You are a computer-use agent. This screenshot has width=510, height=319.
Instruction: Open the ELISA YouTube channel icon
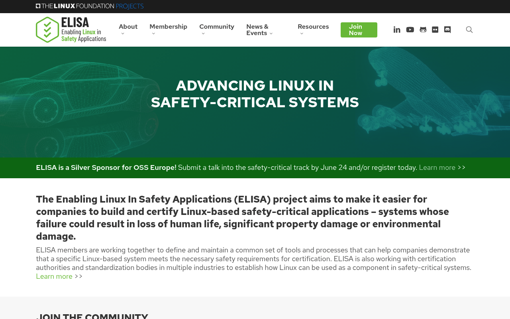410,30
